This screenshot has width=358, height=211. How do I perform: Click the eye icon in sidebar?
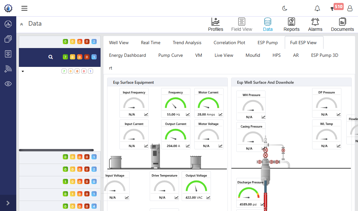tap(8, 84)
